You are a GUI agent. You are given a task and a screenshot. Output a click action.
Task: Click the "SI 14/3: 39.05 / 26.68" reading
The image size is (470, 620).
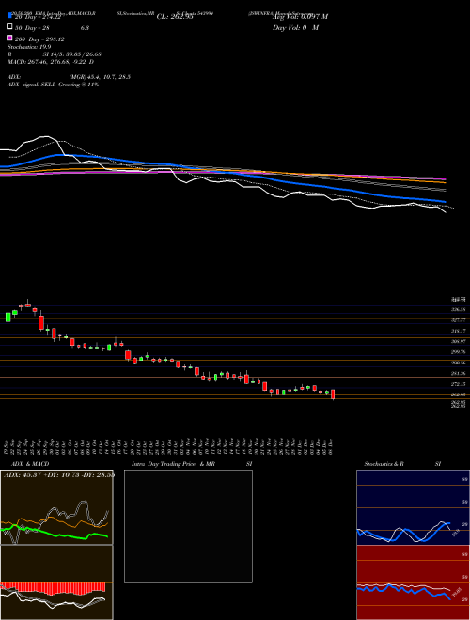click(x=72, y=54)
